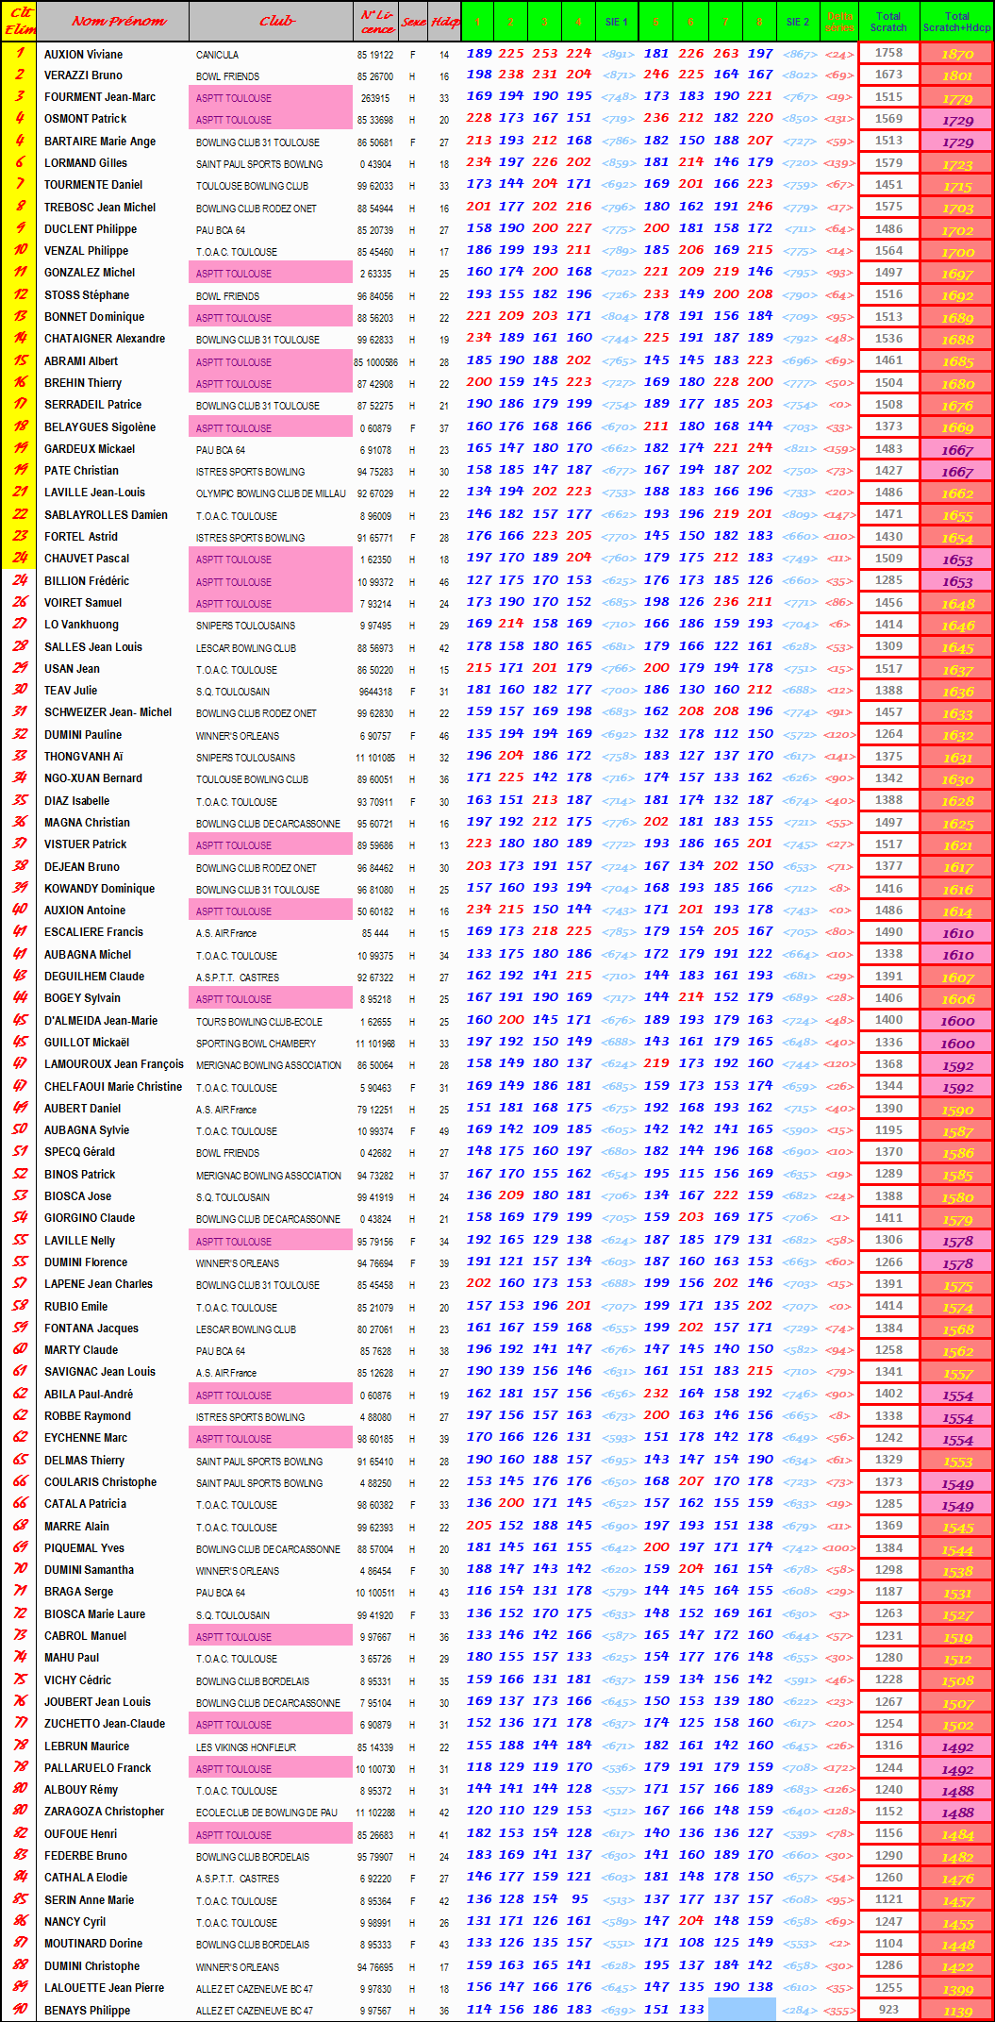Click the name SABLAYROLLES Damien

pyautogui.click(x=106, y=515)
